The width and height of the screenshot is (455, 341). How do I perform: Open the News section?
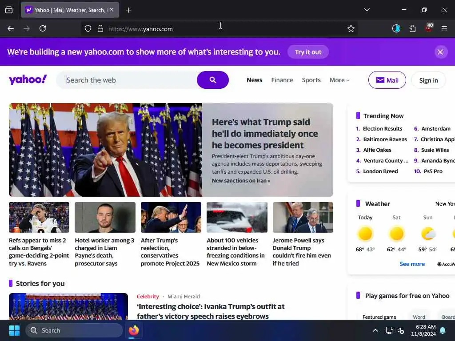(x=254, y=80)
